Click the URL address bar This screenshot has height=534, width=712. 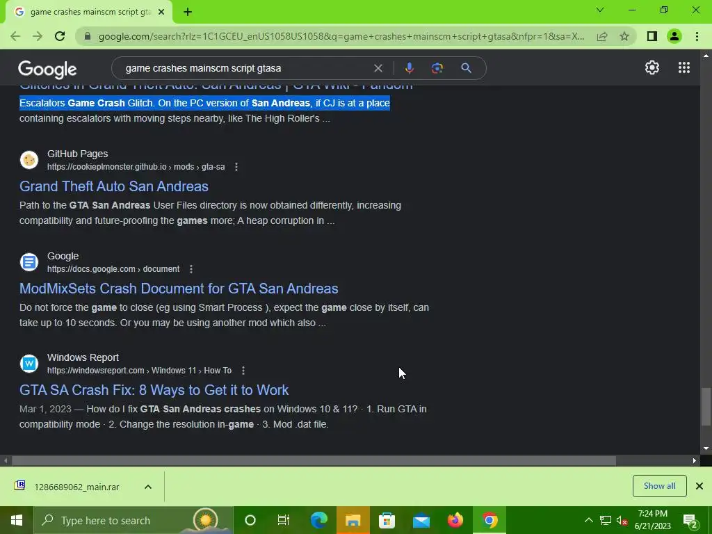341,36
